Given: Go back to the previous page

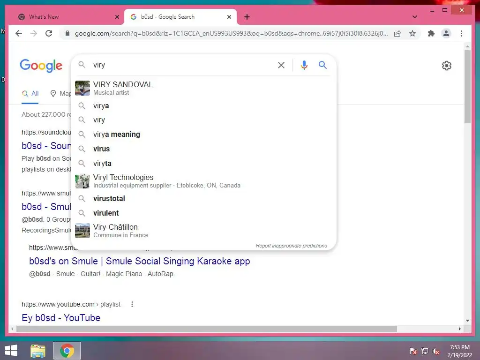Looking at the screenshot, I should 19,33.
